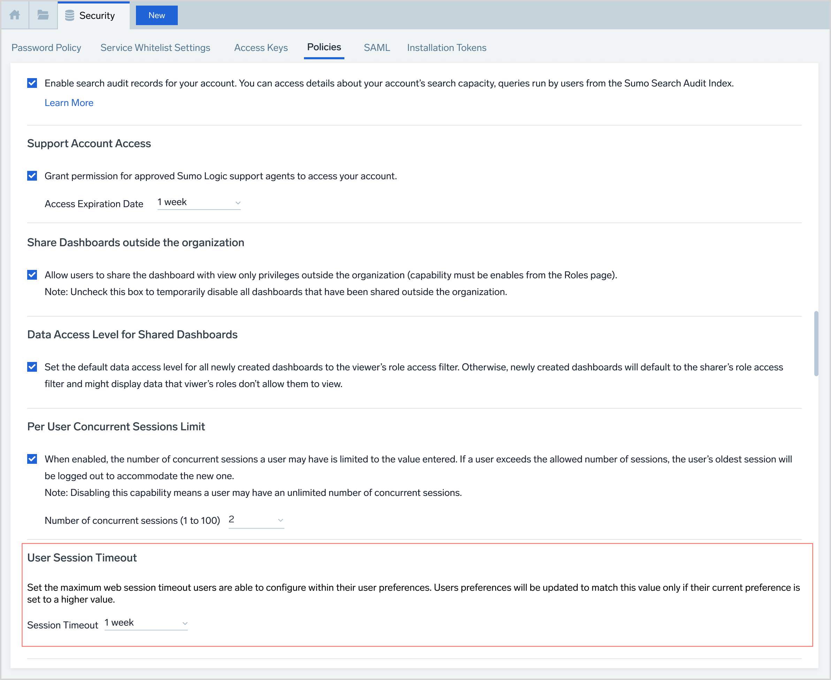Uncheck the search audit records checkbox

[x=32, y=83]
